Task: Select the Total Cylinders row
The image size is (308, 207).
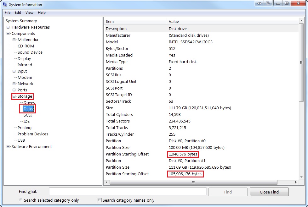Action: coord(201,114)
